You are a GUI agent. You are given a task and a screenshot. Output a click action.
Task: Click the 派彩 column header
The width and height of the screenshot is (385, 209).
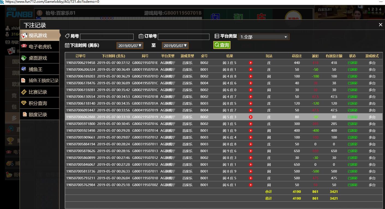tap(315, 56)
